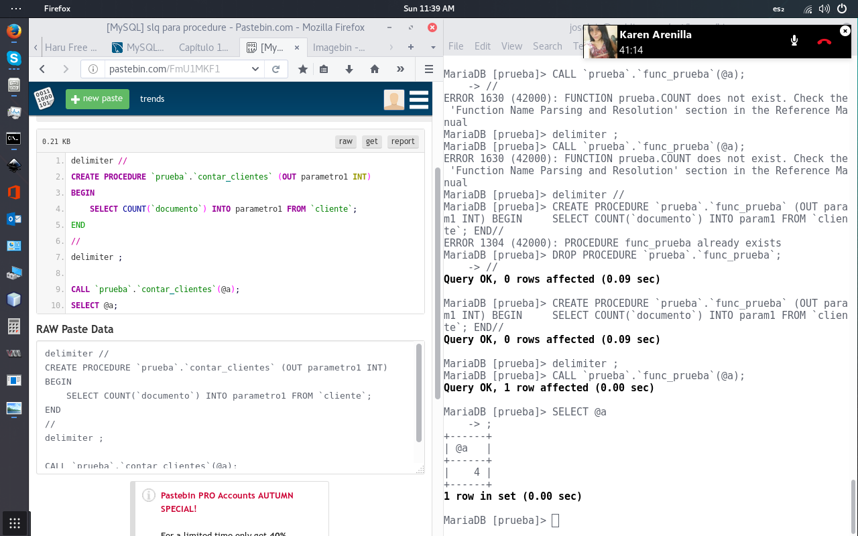
Task: Open Skype from the dock
Action: (13, 58)
